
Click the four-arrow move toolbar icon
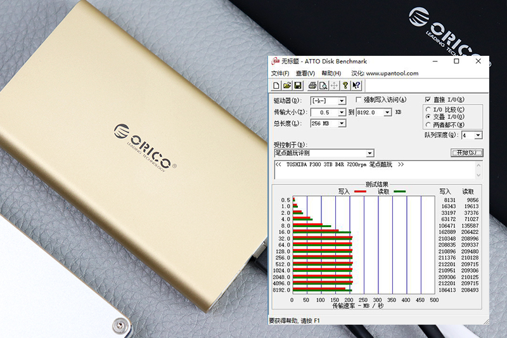(x=334, y=86)
